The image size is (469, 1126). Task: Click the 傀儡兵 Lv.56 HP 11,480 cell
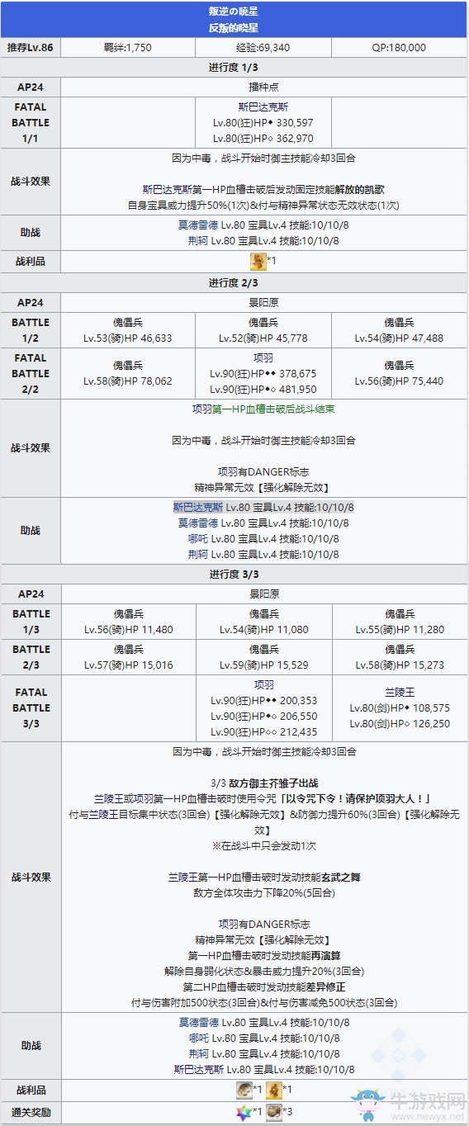pyautogui.click(x=127, y=622)
